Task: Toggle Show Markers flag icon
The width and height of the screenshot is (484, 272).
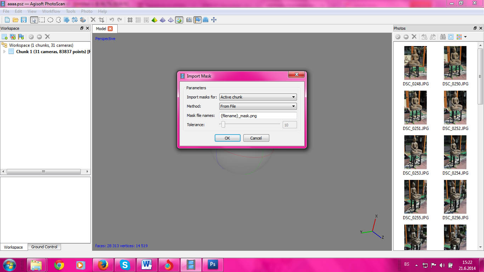Action: [197, 20]
